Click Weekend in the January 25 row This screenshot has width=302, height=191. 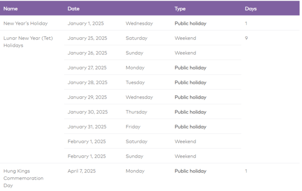pyautogui.click(x=185, y=38)
